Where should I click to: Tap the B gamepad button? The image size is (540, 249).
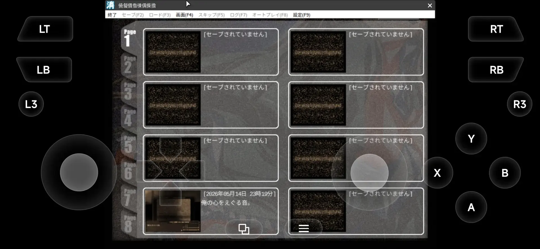505,173
